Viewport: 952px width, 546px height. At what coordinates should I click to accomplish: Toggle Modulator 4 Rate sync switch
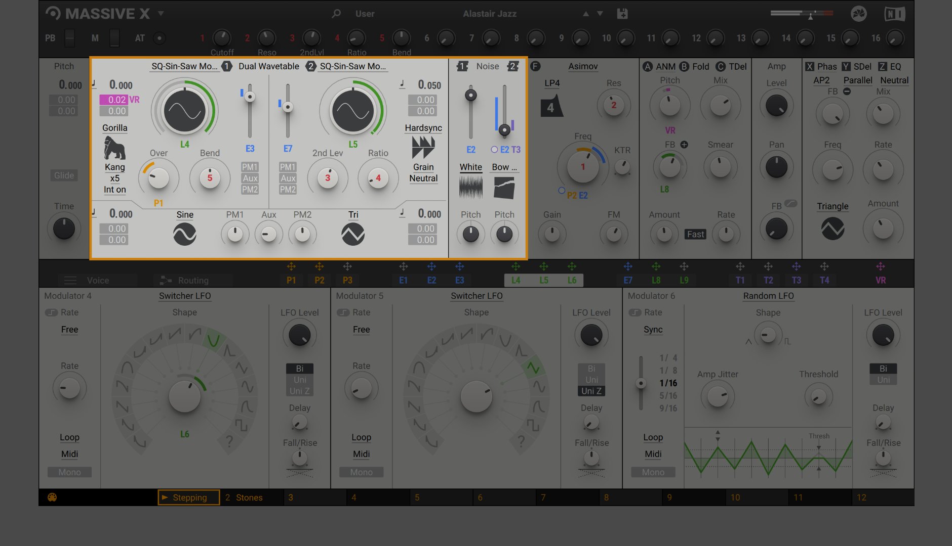pos(52,312)
